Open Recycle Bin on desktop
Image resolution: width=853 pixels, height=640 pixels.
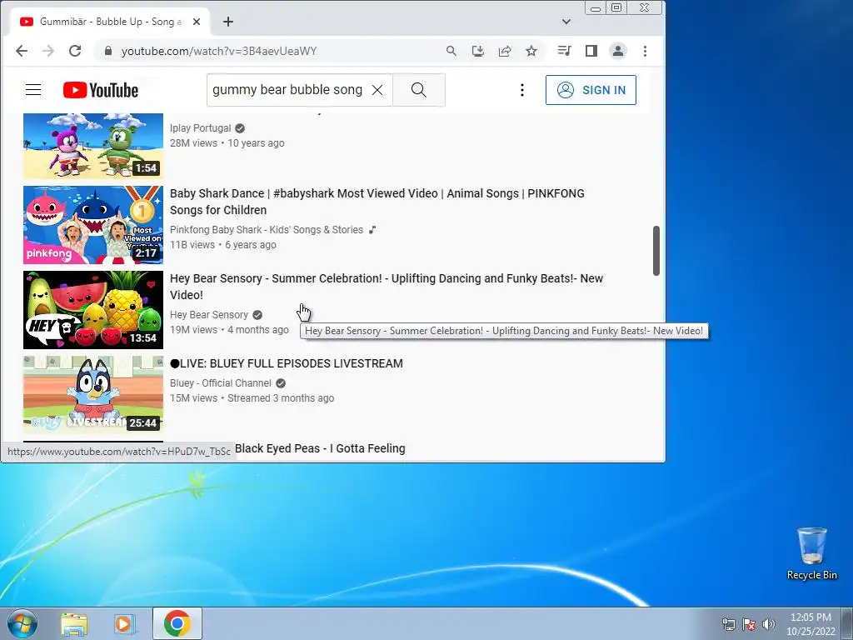click(811, 553)
